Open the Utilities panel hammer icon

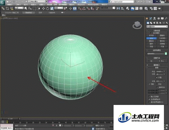point(166,18)
